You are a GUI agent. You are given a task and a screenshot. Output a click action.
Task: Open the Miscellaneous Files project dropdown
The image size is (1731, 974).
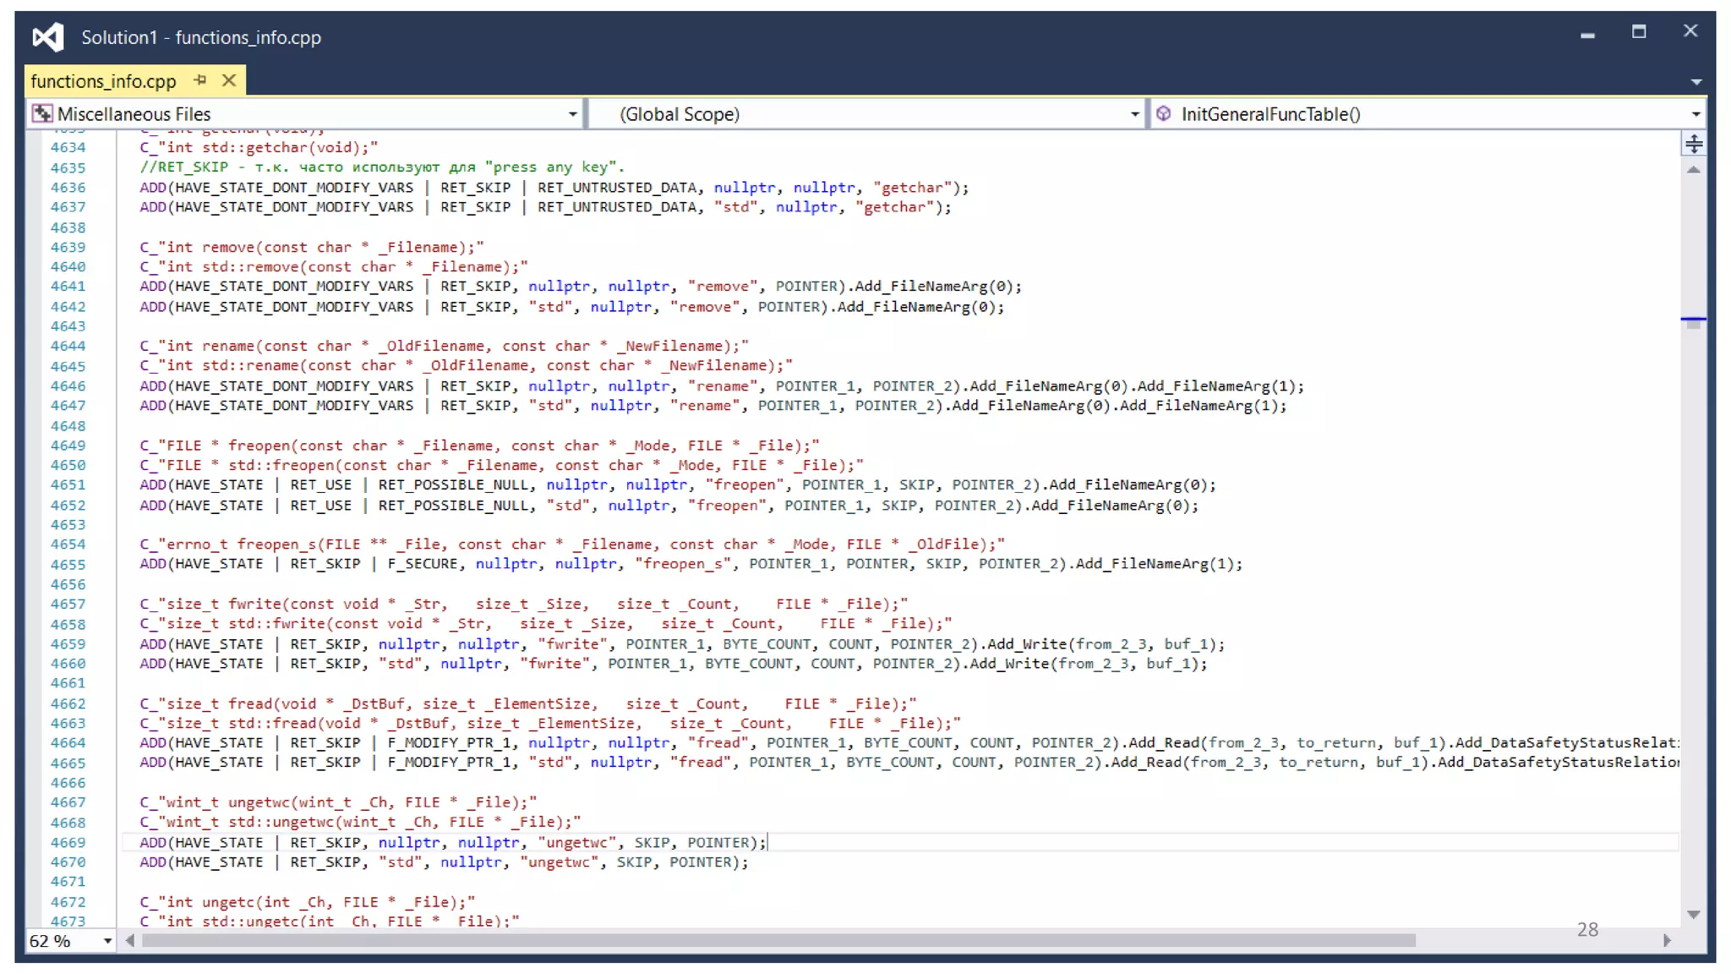point(572,114)
